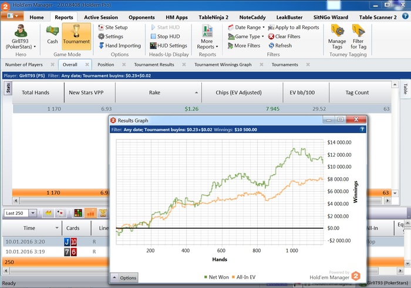Open the Table Scanner 2 tab
The height and width of the screenshot is (288, 411).
[378, 17]
